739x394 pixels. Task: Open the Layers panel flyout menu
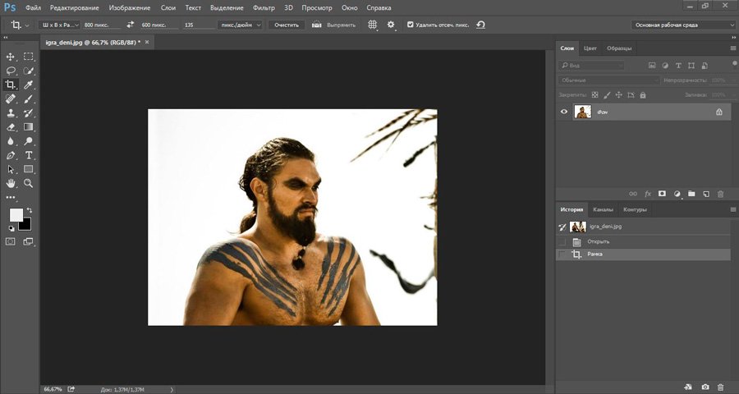[733, 48]
